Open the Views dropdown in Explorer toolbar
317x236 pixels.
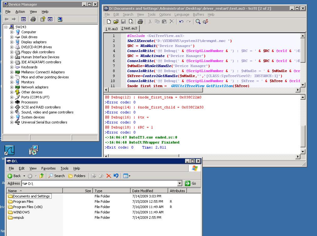[x=127, y=176]
